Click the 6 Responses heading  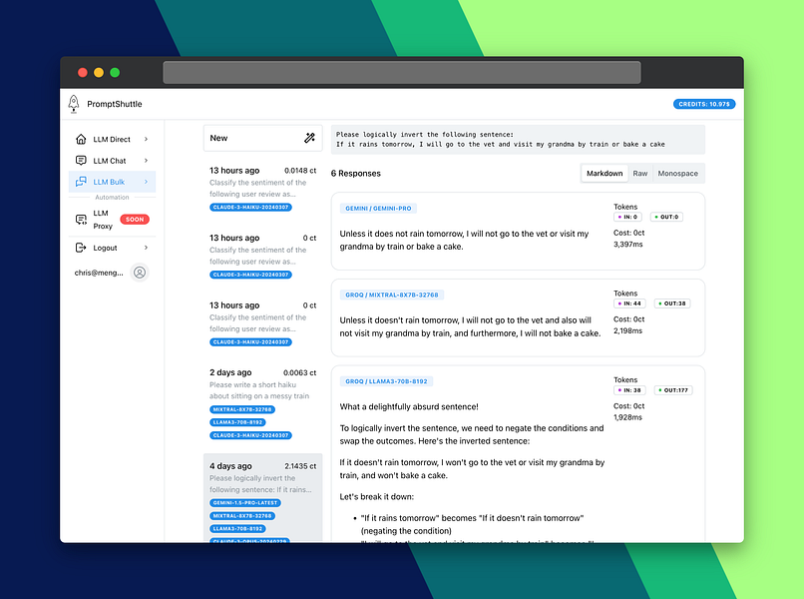(356, 174)
